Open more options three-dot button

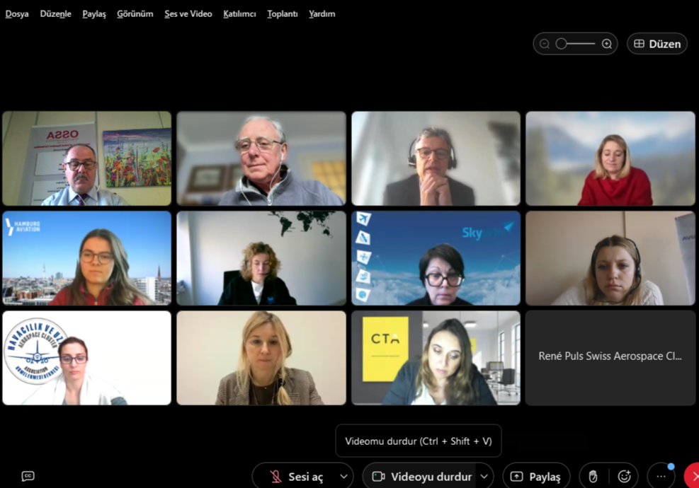[661, 477]
